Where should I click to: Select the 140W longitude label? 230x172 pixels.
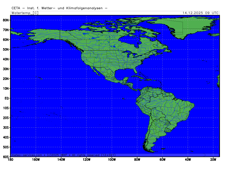coord(61,160)
